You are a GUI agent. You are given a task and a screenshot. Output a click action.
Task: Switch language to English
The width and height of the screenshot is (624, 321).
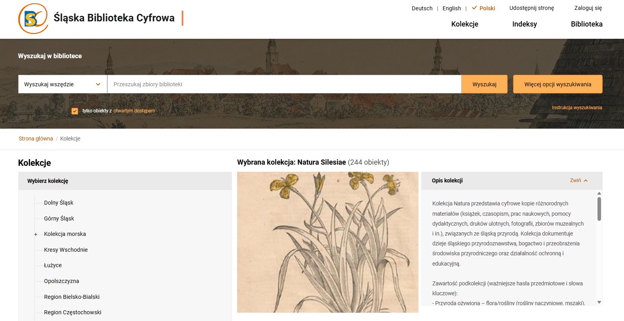452,8
